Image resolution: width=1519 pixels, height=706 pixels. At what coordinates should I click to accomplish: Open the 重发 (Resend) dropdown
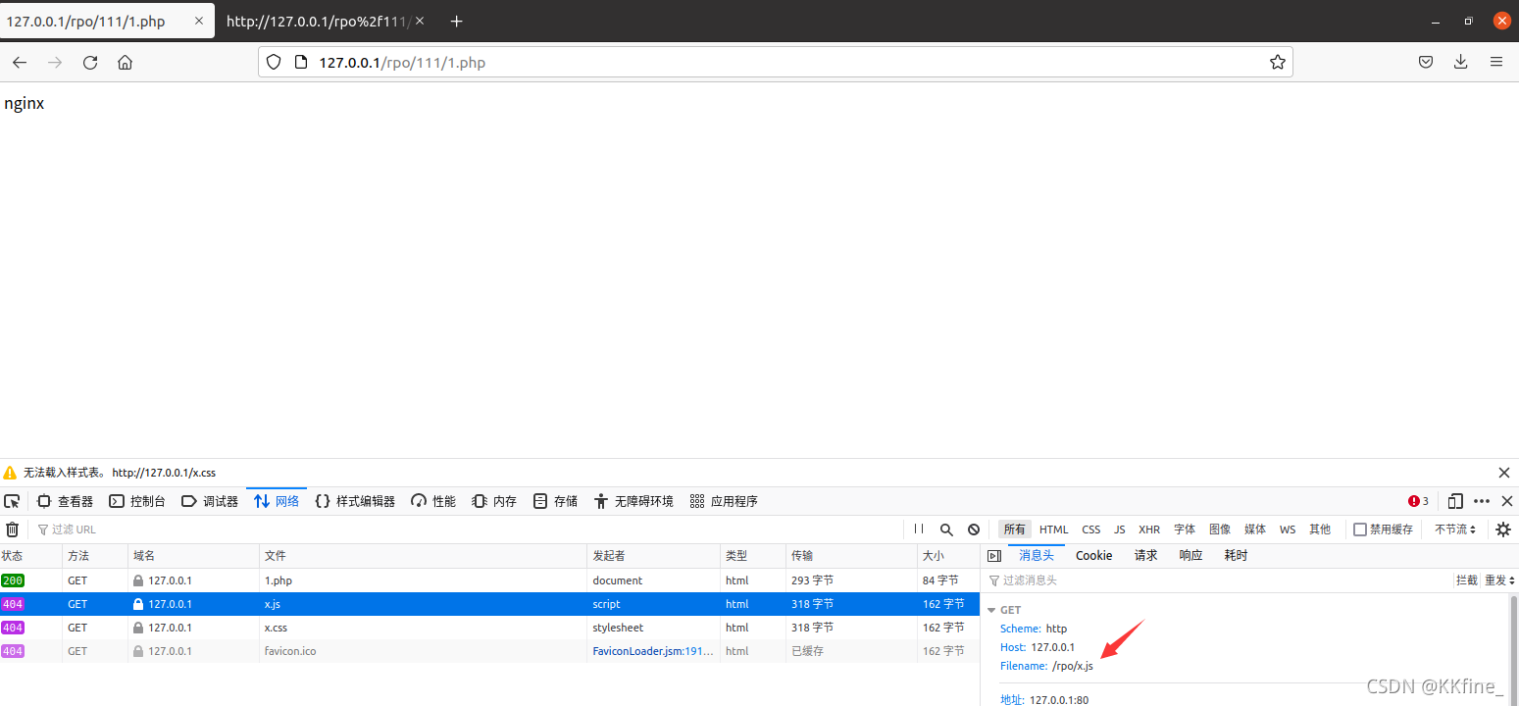(x=1498, y=580)
